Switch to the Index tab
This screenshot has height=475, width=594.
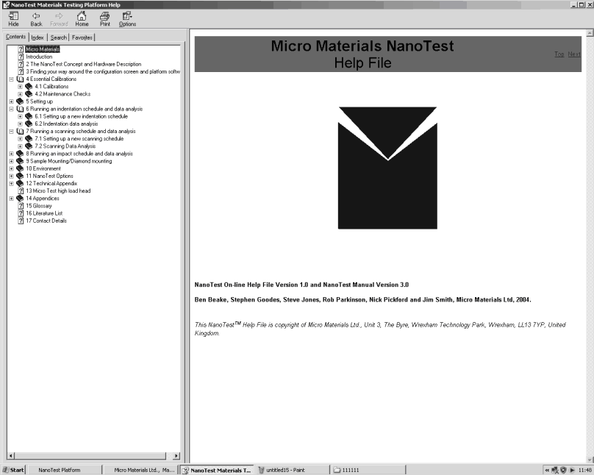pyautogui.click(x=37, y=37)
